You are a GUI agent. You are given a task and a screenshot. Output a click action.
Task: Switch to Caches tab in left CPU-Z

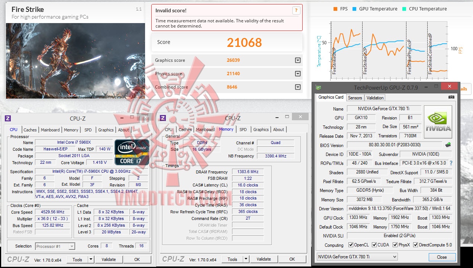pyautogui.click(x=30, y=130)
